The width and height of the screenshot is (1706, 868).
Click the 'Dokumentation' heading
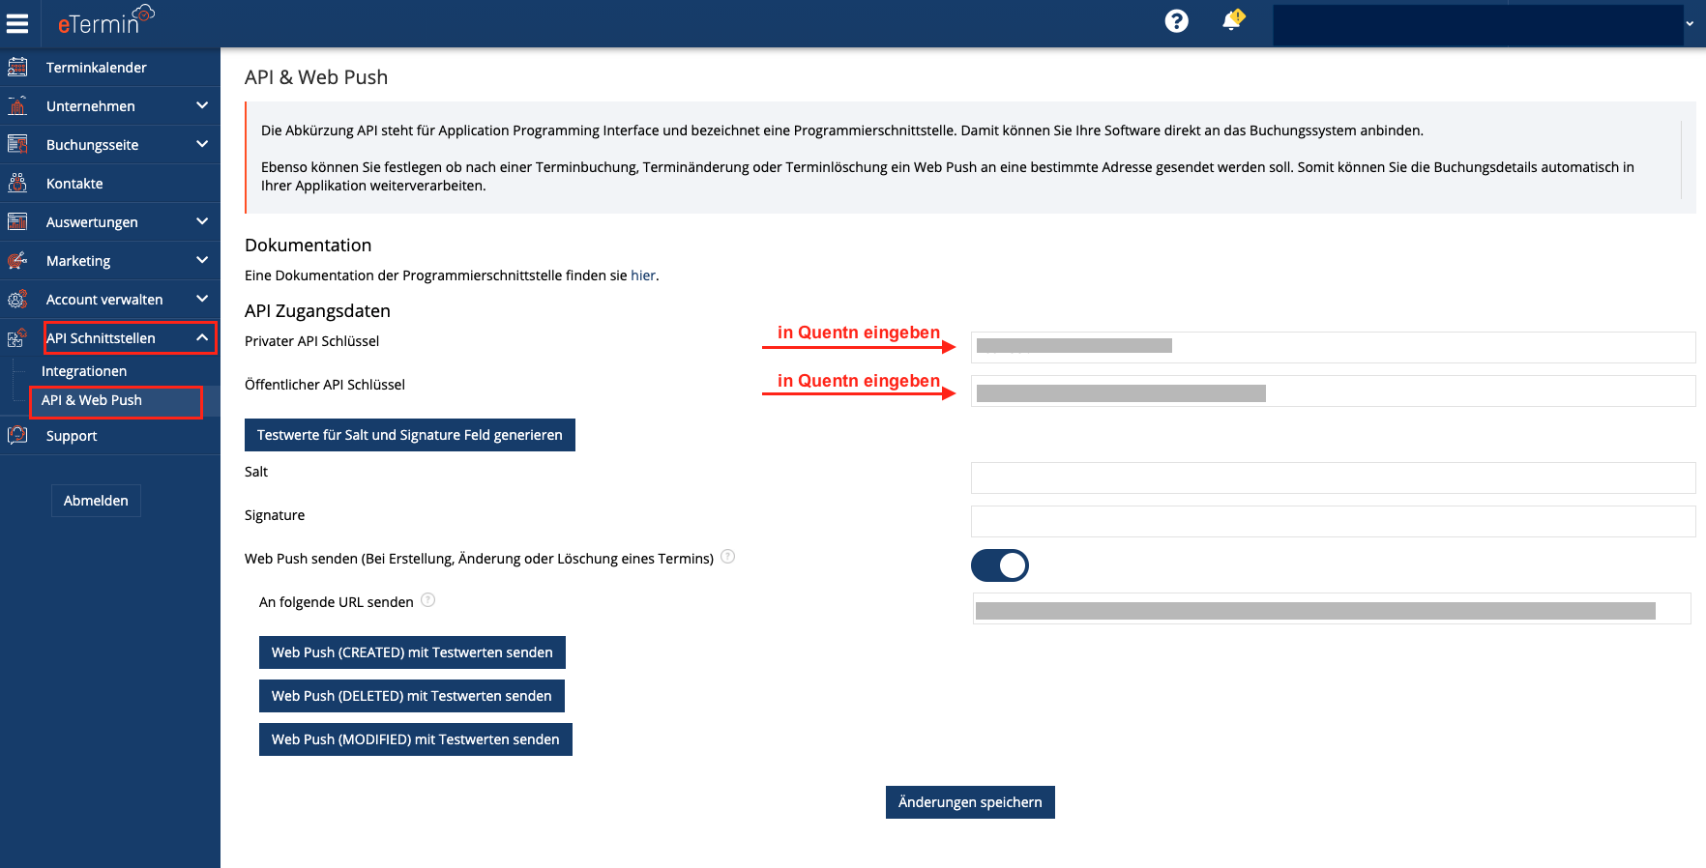point(308,246)
